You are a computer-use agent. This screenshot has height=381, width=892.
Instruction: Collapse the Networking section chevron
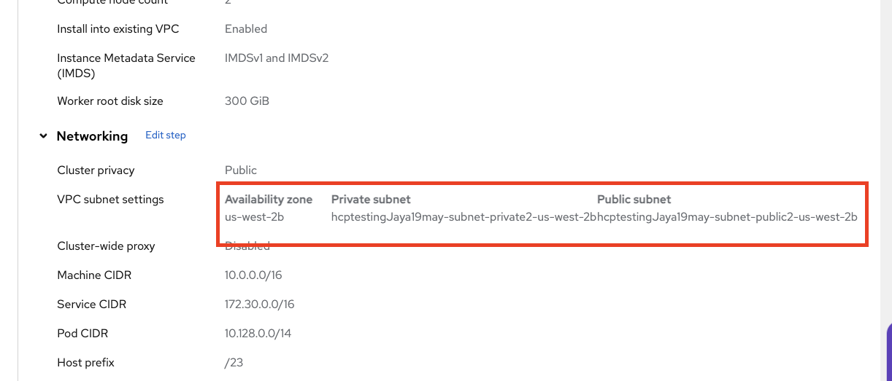[x=44, y=136]
